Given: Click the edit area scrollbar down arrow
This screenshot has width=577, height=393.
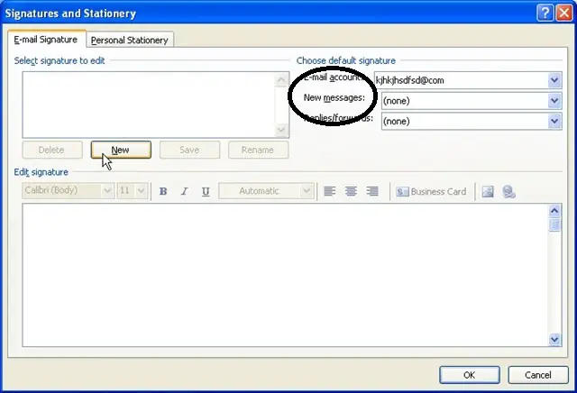Looking at the screenshot, I should [554, 339].
